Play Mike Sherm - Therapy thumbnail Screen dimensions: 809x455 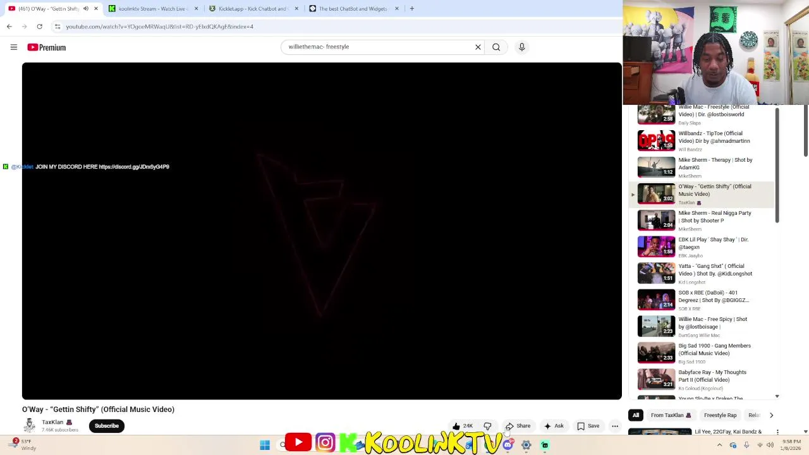tap(656, 167)
